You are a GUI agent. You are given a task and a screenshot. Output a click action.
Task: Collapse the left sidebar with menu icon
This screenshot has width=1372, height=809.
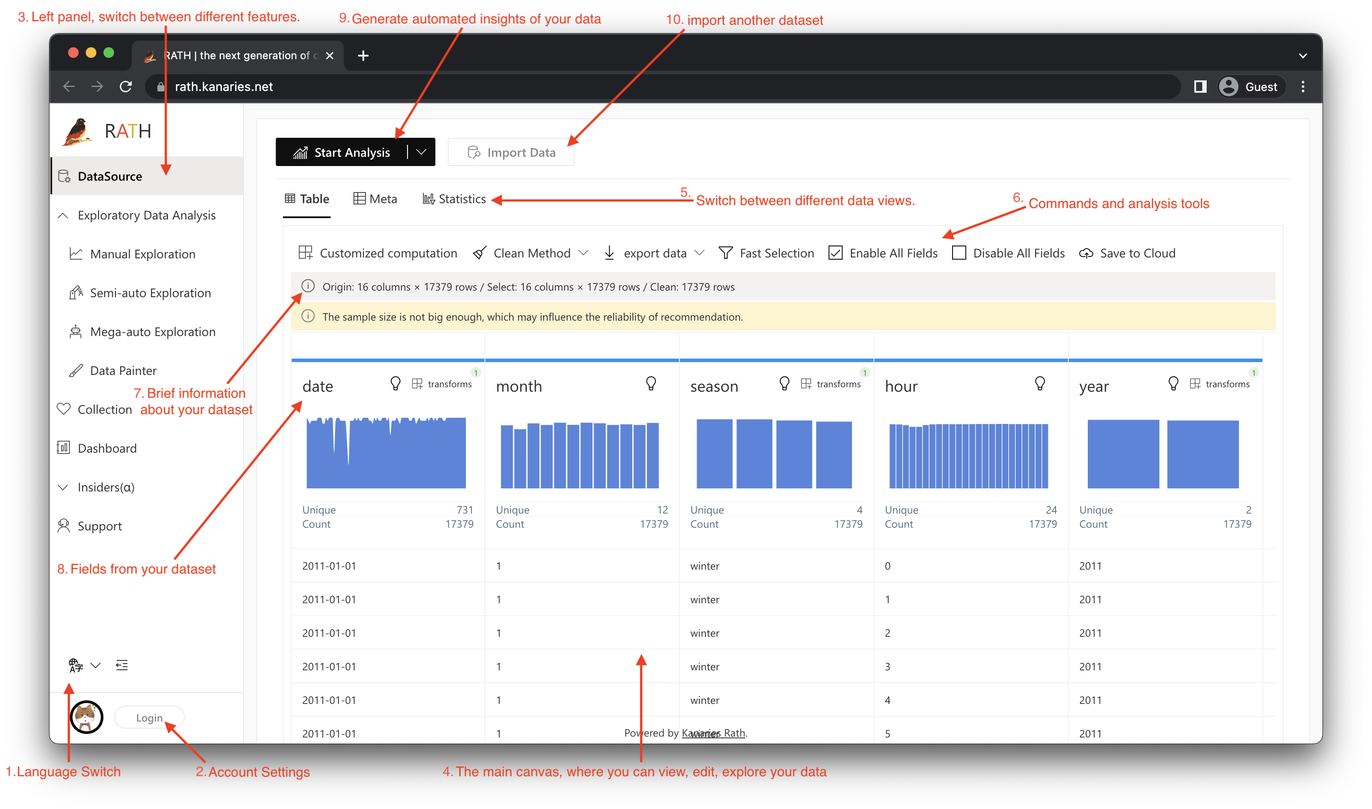click(x=122, y=665)
